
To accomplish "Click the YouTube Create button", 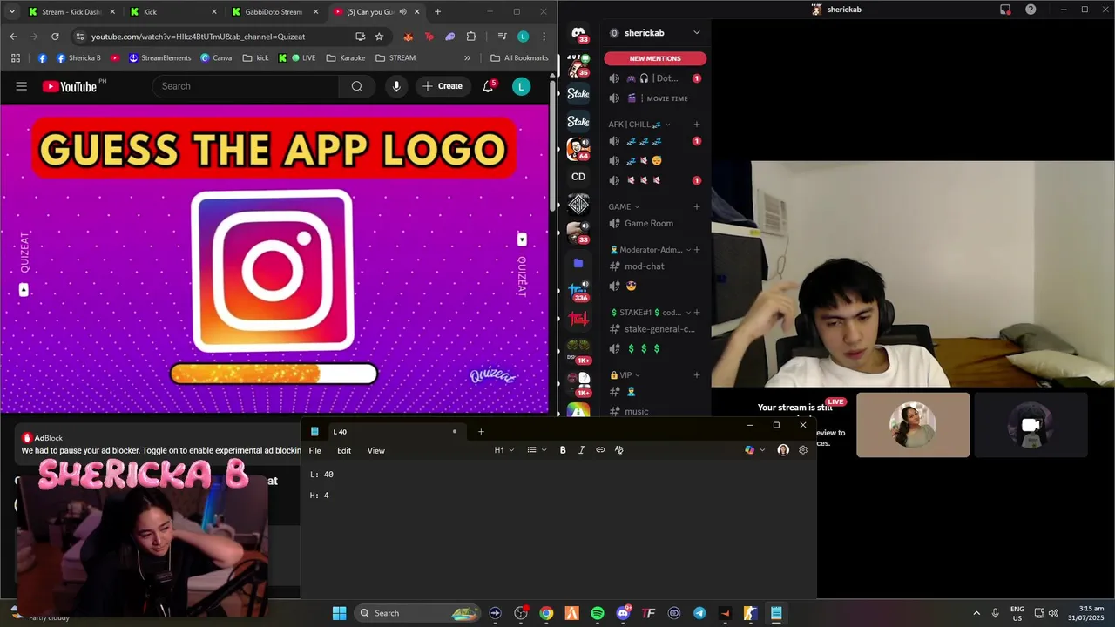I will [x=443, y=86].
